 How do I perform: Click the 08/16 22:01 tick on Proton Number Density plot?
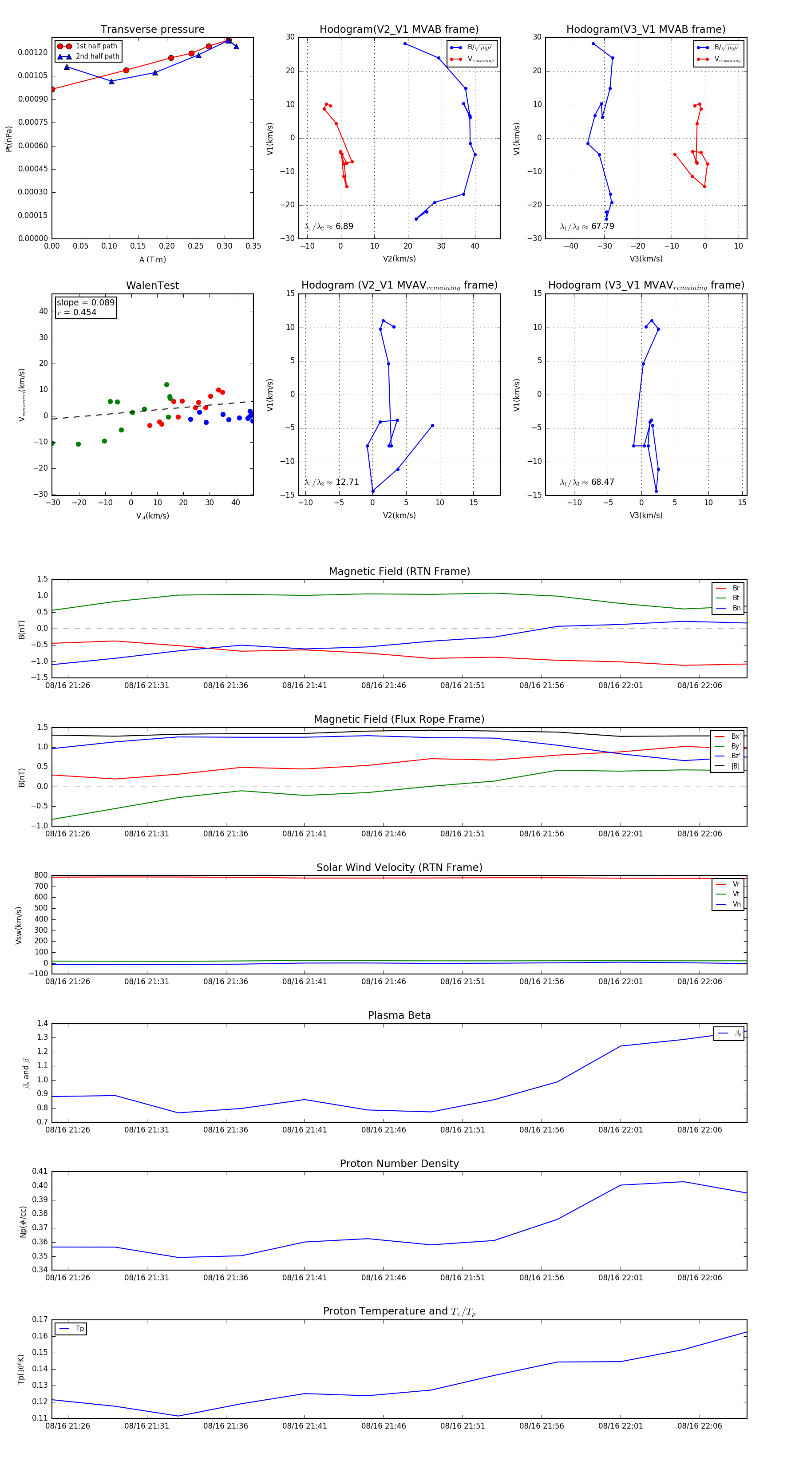click(x=621, y=1277)
